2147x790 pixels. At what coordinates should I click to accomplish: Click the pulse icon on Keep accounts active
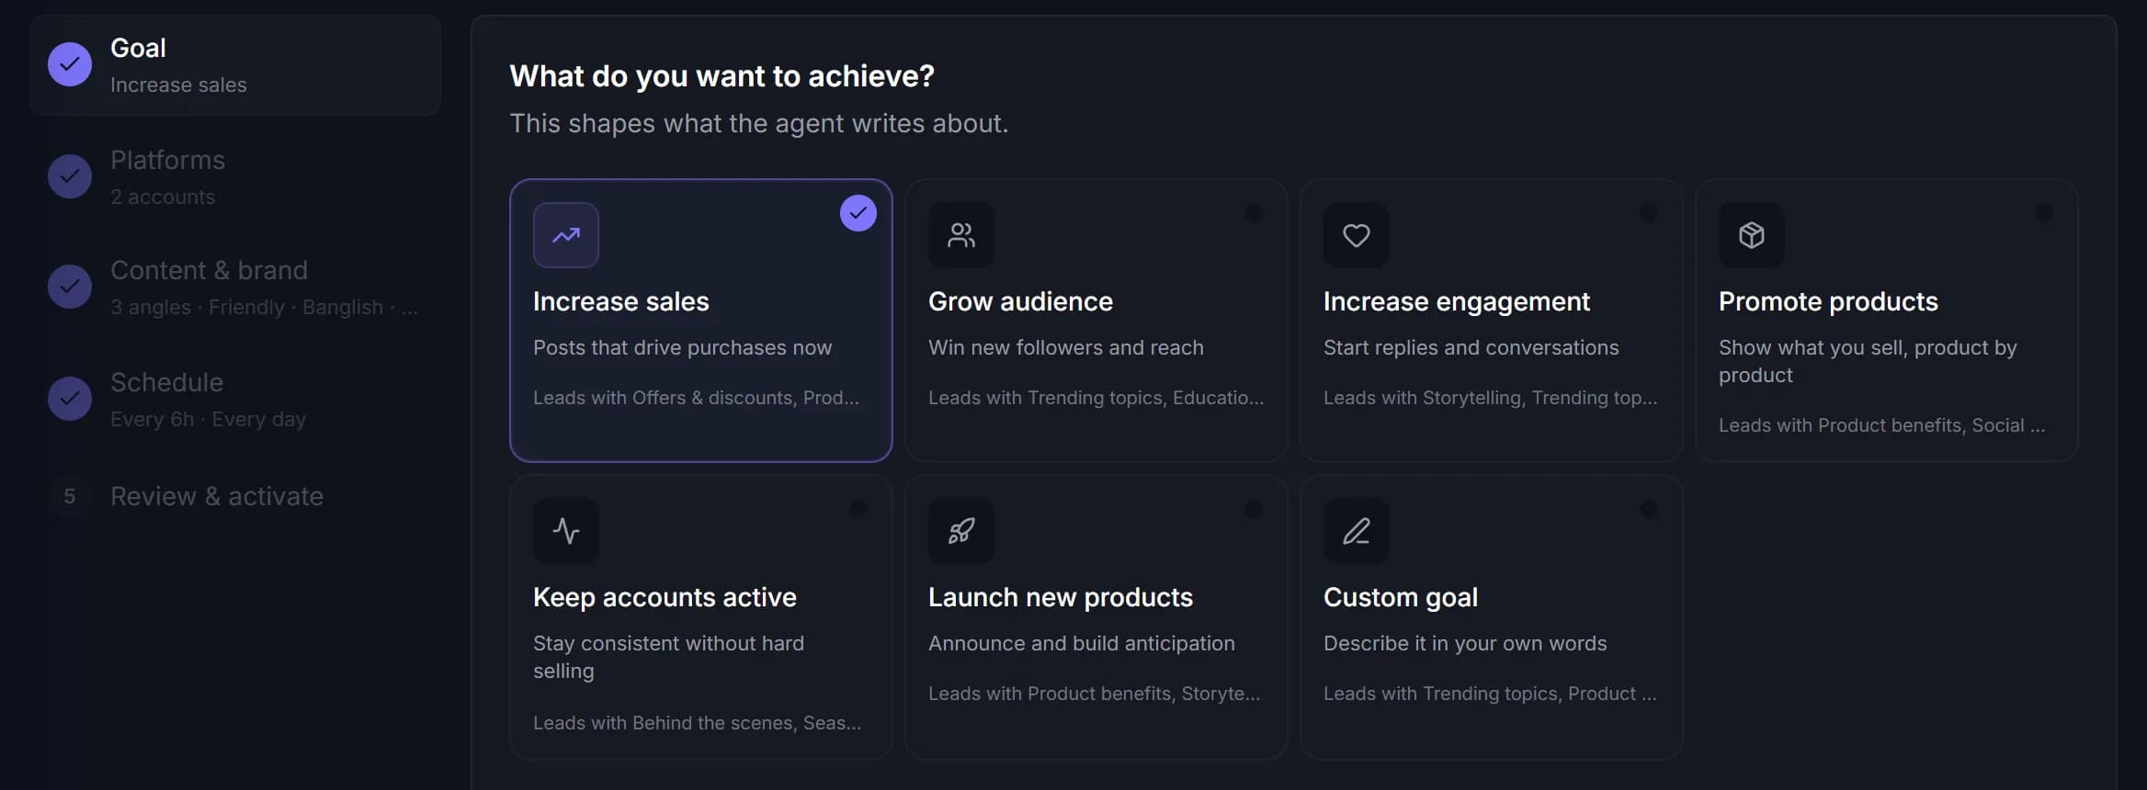click(x=566, y=531)
